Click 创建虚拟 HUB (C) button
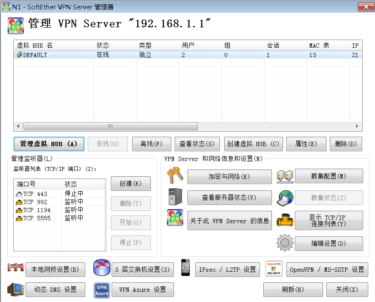375x302 pixels. click(x=253, y=144)
